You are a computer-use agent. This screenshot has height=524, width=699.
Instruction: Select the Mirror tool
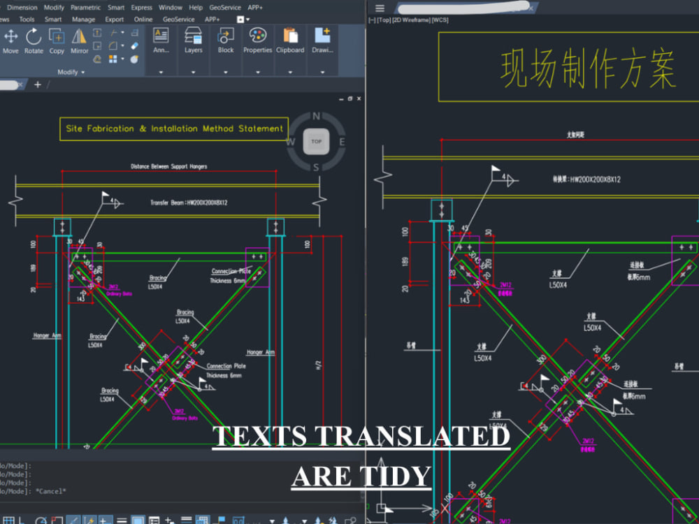80,41
